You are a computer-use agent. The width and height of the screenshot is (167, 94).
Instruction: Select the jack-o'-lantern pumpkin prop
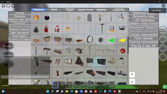[36, 17]
